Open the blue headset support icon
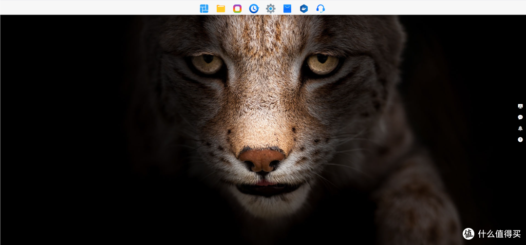 pyautogui.click(x=320, y=8)
